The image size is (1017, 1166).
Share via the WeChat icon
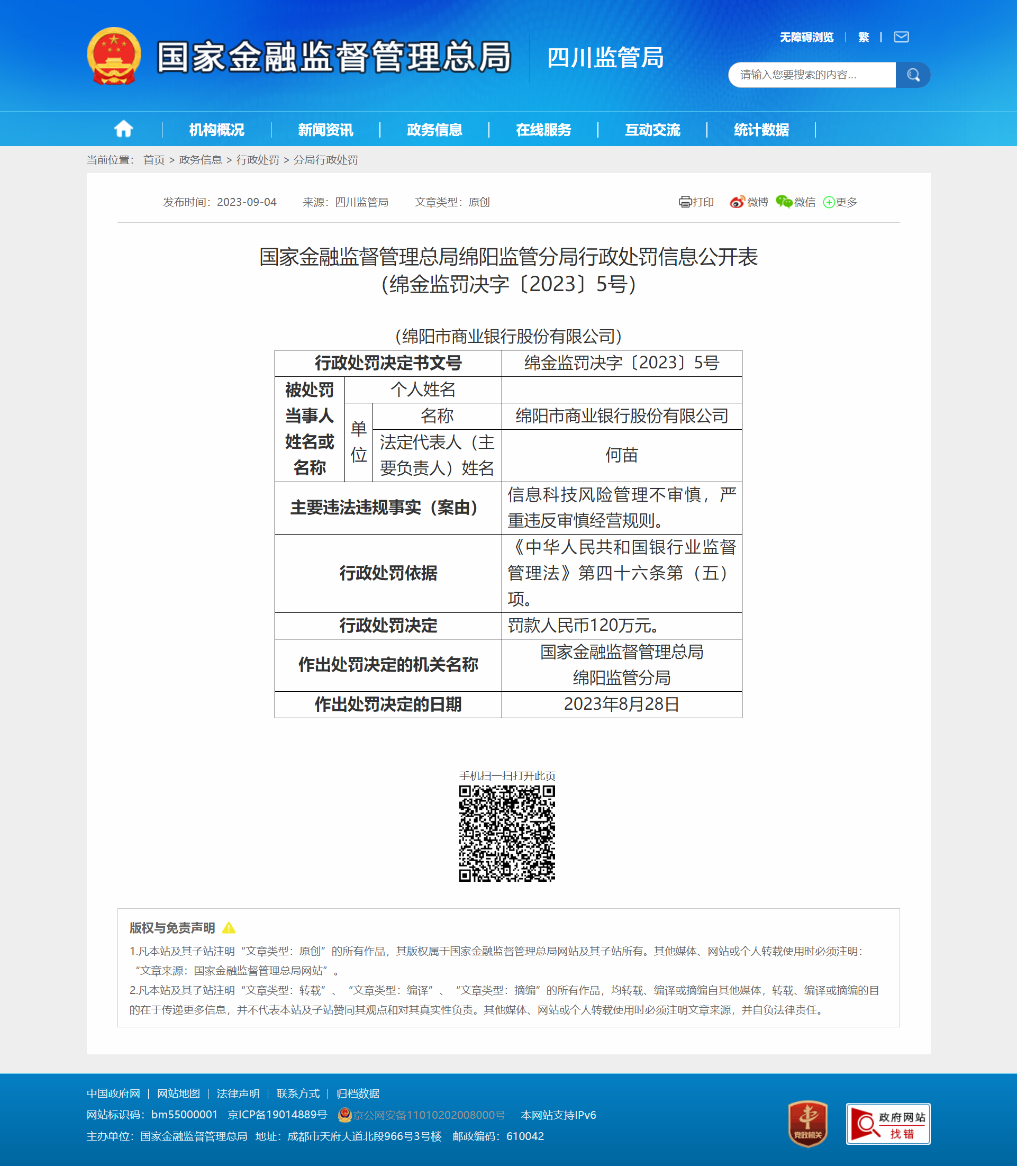point(784,202)
